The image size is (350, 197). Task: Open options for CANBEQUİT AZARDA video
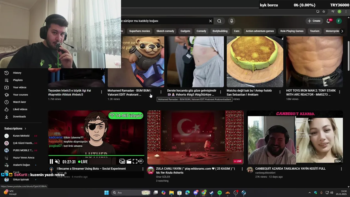(341, 169)
